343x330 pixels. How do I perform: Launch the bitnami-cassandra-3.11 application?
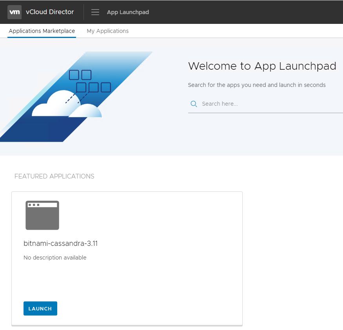(40, 308)
